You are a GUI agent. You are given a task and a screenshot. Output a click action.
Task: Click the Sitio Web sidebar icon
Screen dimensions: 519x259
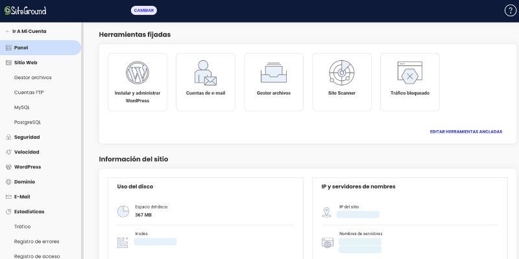8,62
